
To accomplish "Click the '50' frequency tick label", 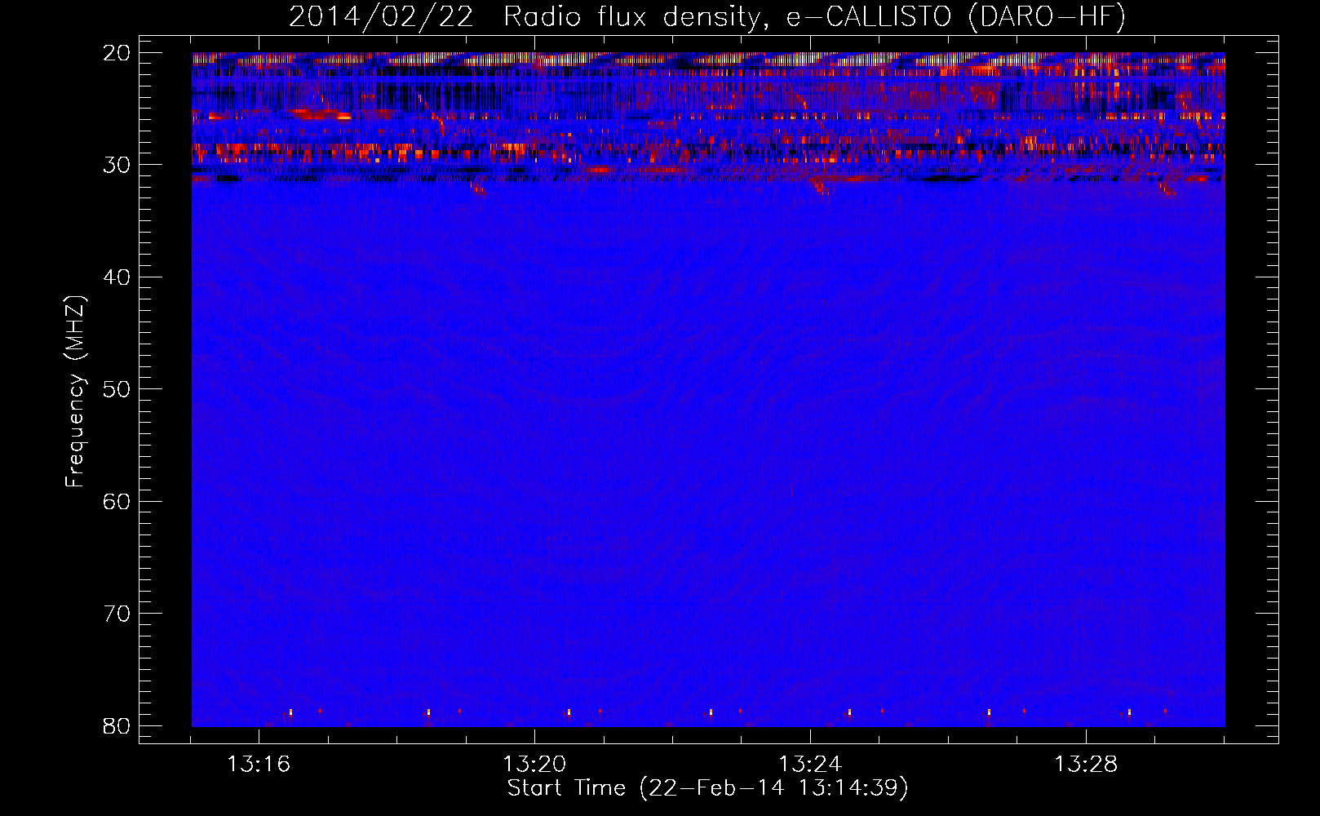I will point(117,389).
